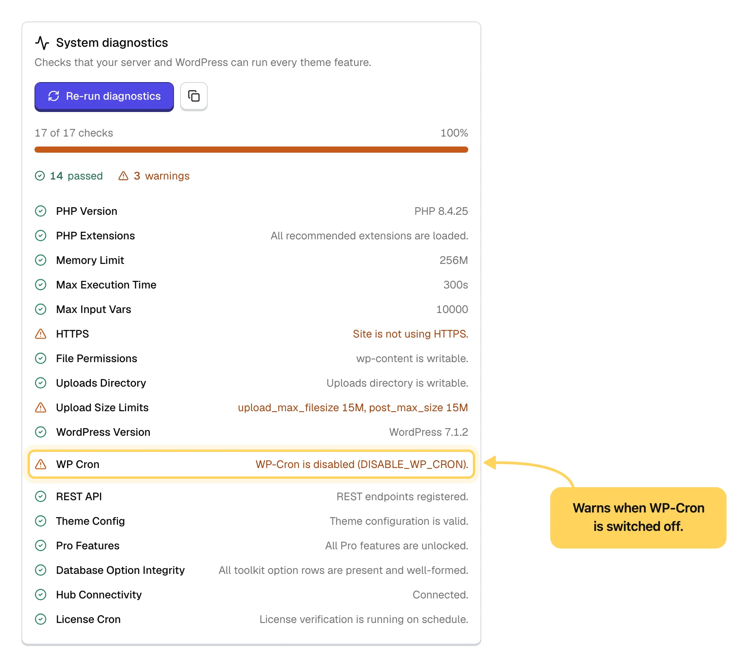Click the 'Connected.' hub status
Screen dimensions: 748x669
(440, 595)
